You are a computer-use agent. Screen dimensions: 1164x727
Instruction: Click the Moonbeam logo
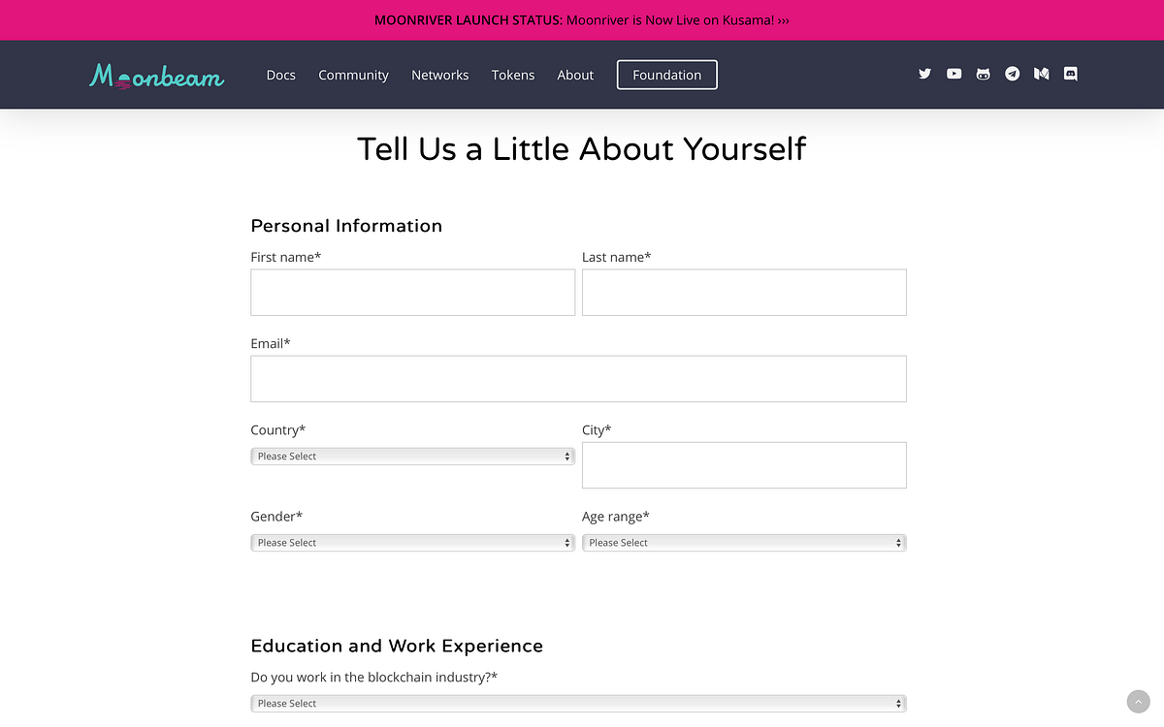[x=155, y=75]
